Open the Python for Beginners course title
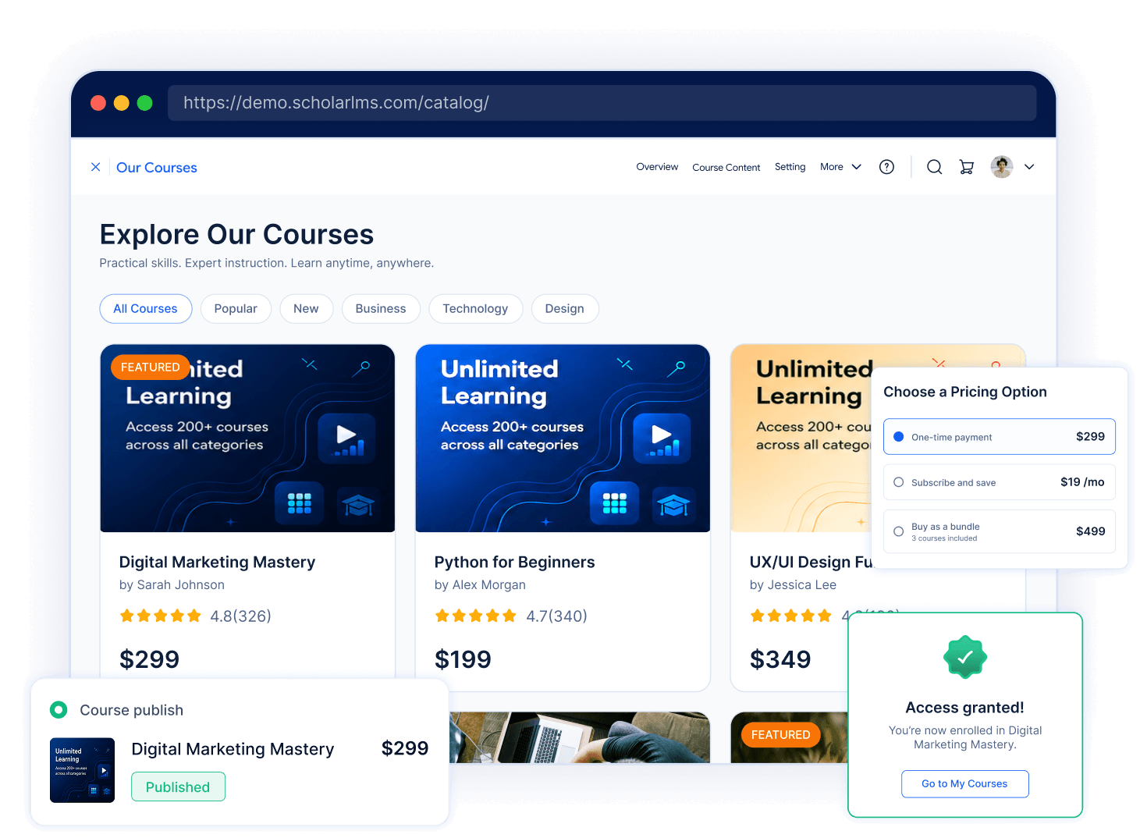 coord(514,562)
